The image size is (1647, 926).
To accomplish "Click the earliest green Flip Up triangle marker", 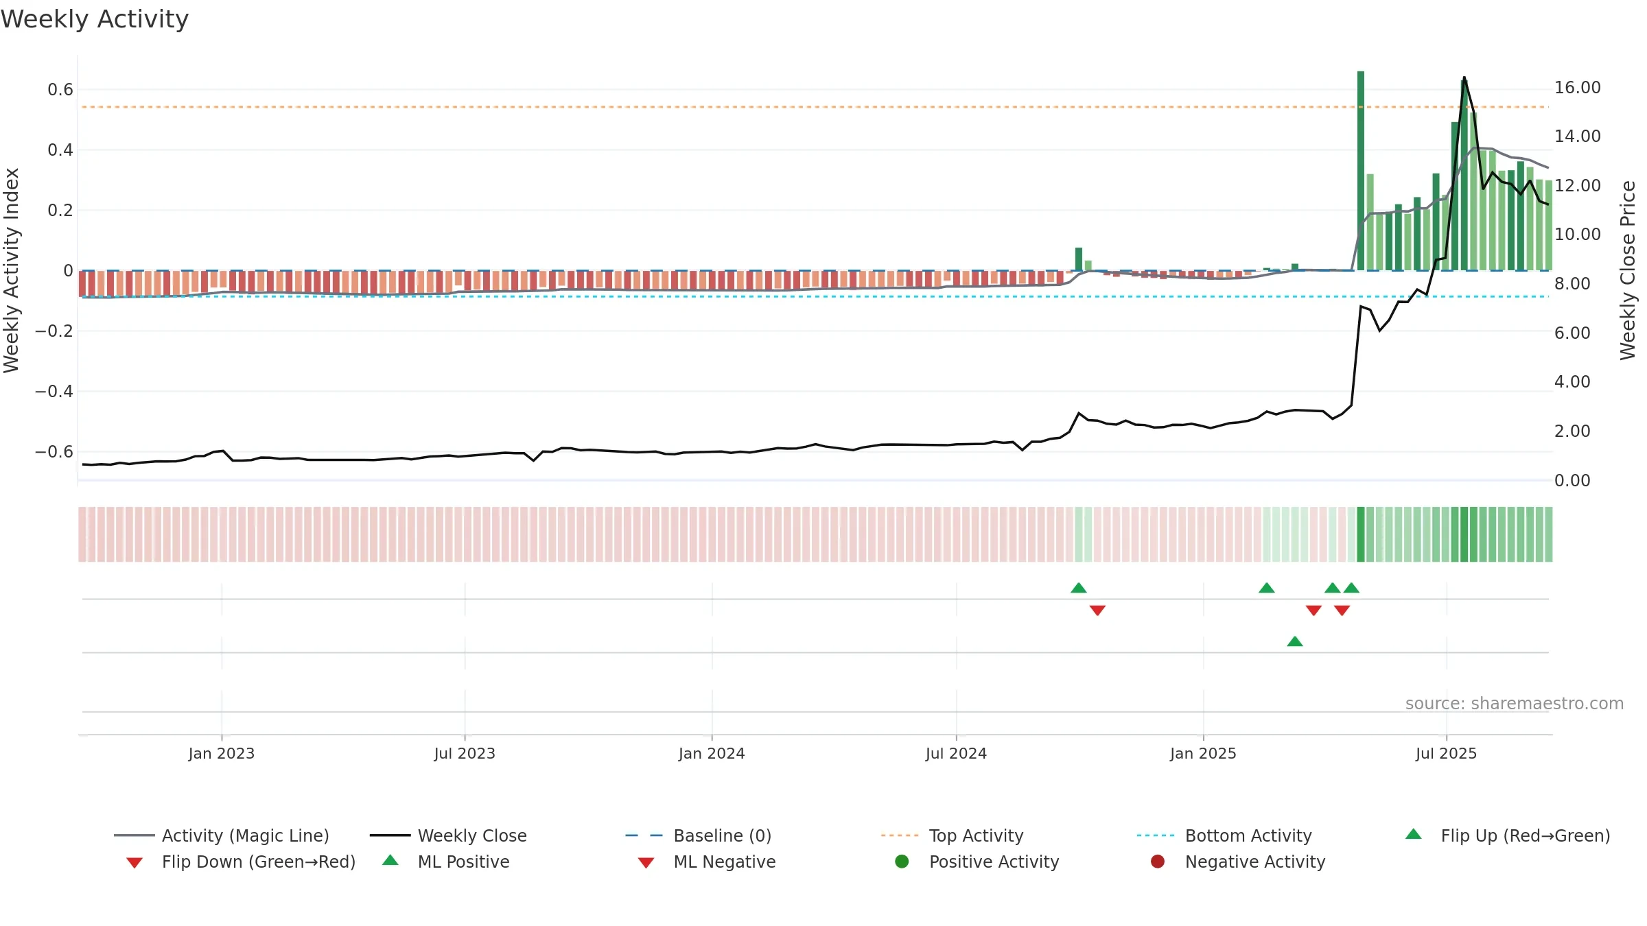I will click(x=1079, y=588).
